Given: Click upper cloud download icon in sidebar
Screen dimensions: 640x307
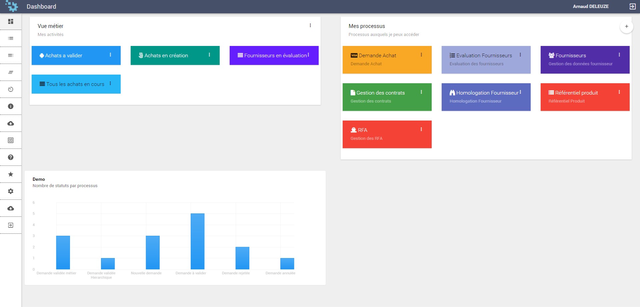Looking at the screenshot, I should click(x=11, y=123).
